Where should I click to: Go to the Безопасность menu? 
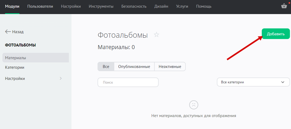134,6
